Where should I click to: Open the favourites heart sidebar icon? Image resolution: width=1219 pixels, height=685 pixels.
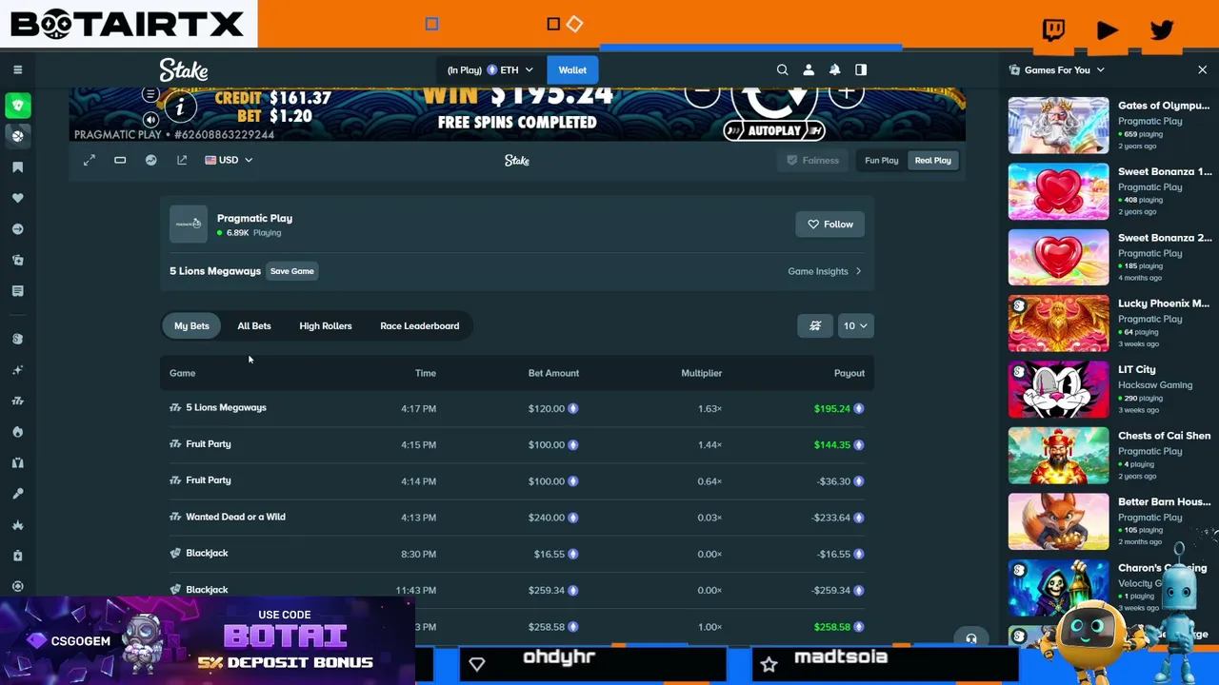pyautogui.click(x=17, y=198)
